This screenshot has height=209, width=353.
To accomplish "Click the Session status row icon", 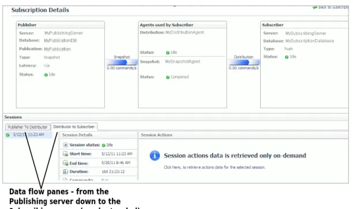I will [65, 145].
